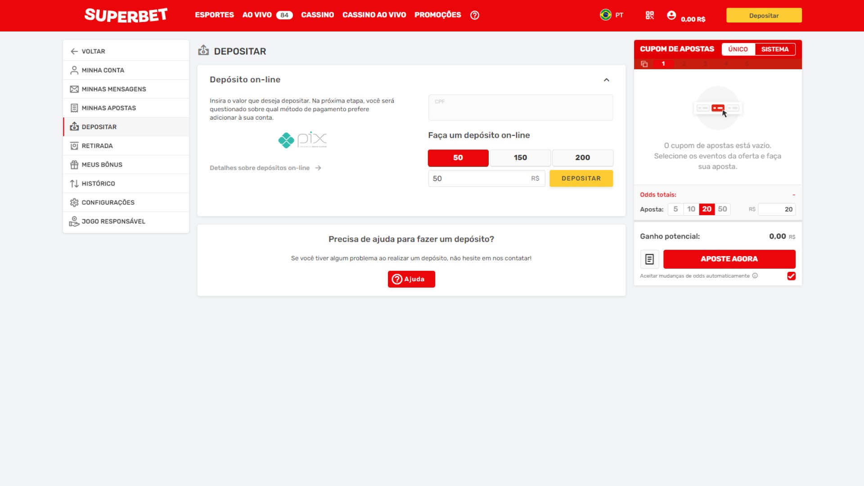Click the bet slip document icon beside Aposte Agora
The image size is (864, 486).
tap(649, 259)
